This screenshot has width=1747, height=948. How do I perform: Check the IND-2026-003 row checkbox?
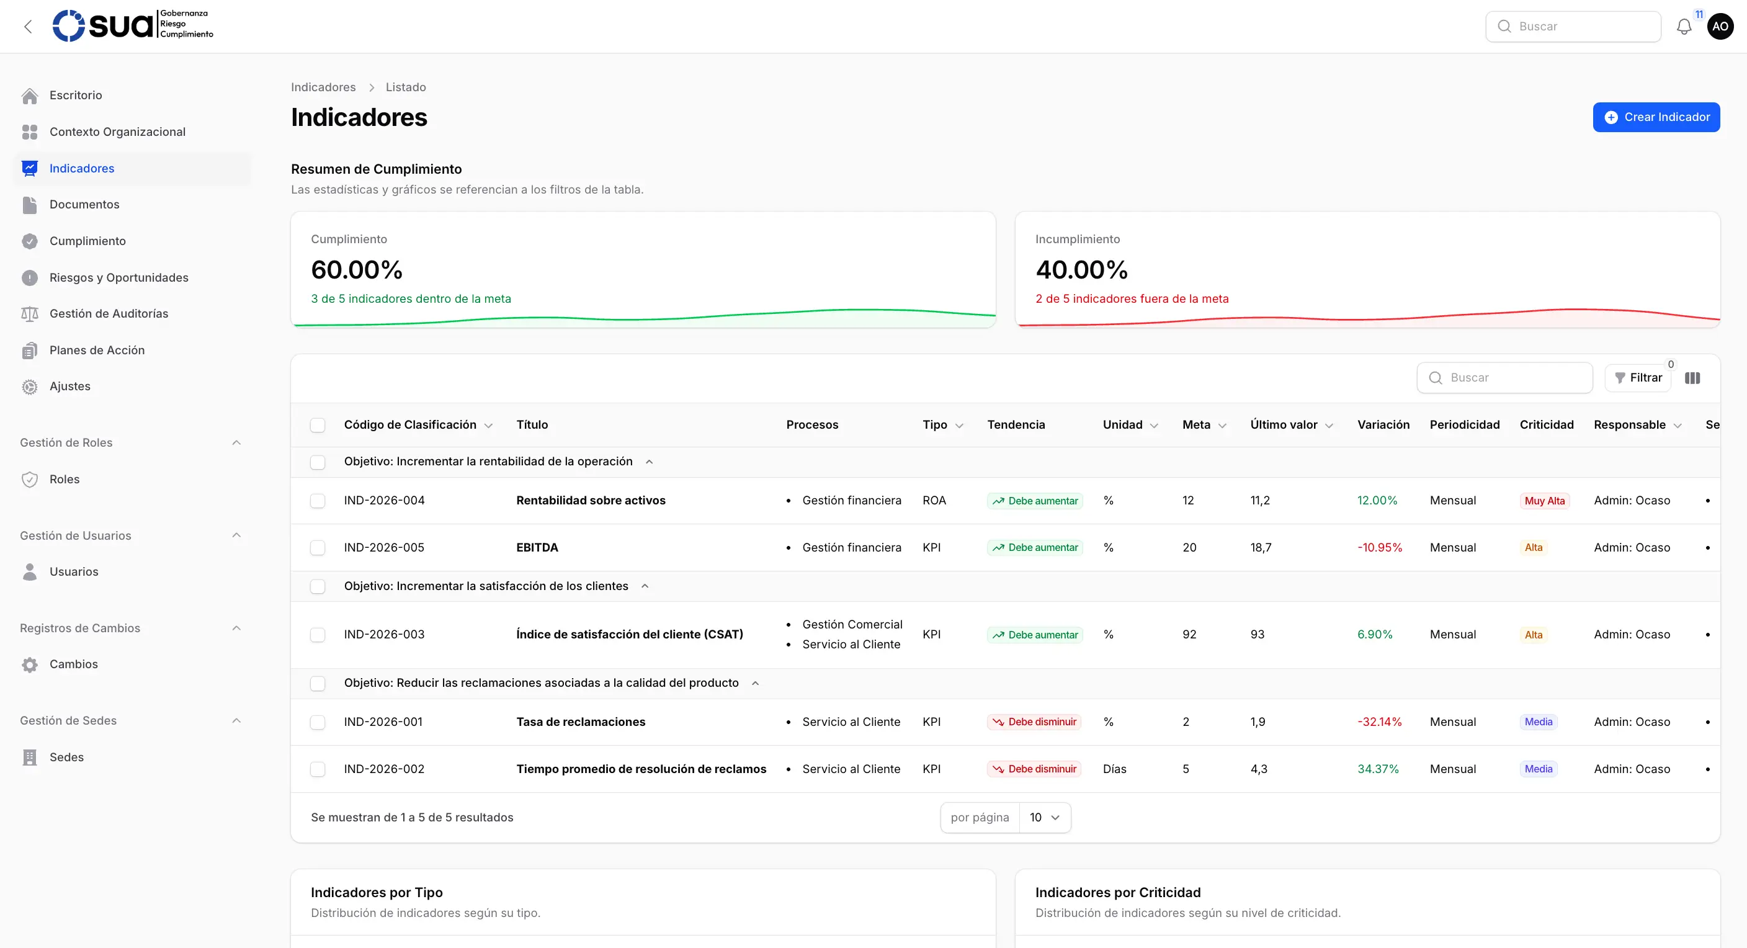click(x=318, y=635)
